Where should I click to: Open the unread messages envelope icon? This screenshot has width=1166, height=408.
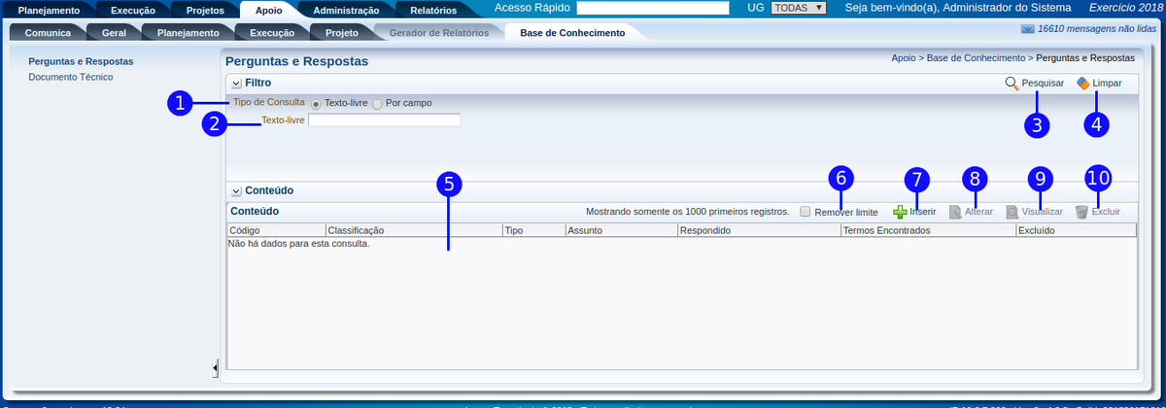(x=1027, y=30)
